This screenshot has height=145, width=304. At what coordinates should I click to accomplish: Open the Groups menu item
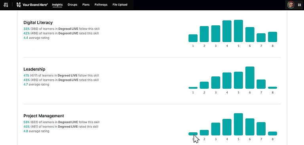[72, 5]
